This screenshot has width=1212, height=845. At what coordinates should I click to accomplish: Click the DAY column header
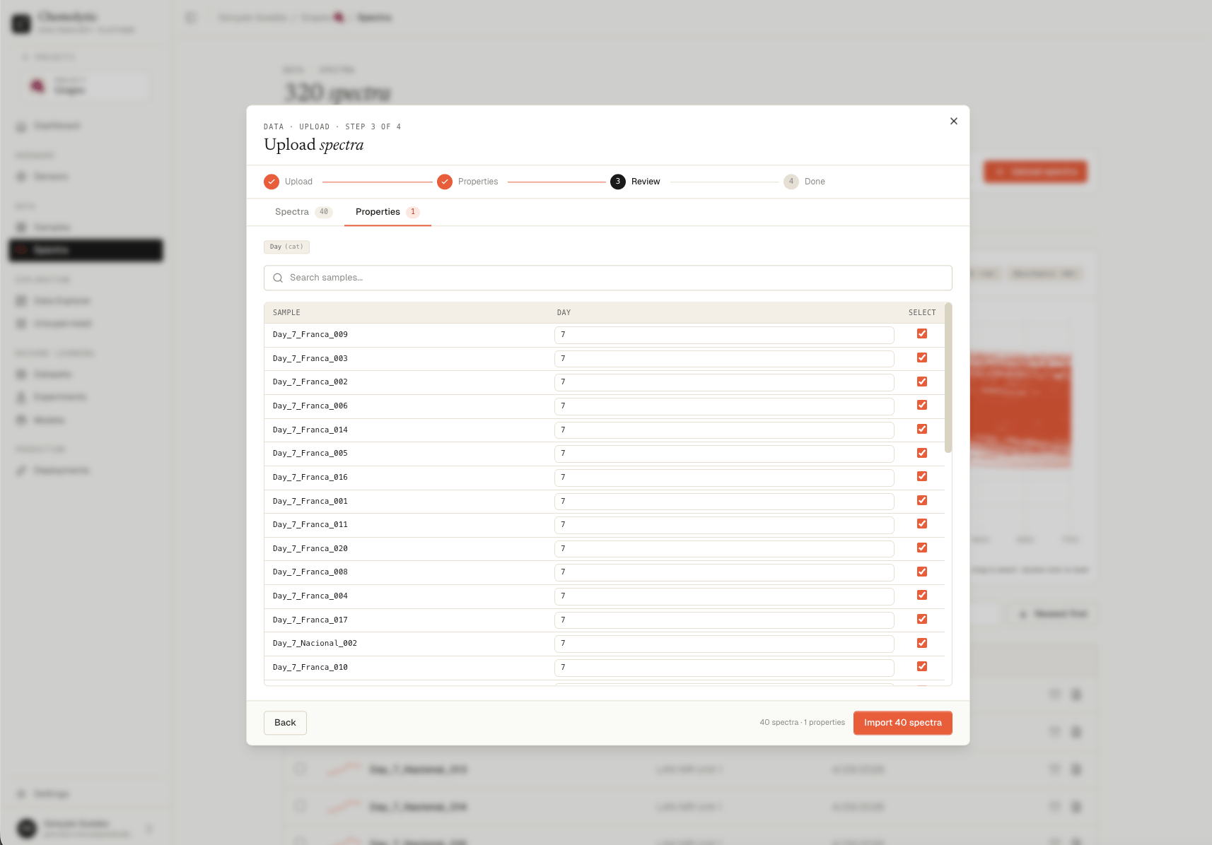[564, 312]
